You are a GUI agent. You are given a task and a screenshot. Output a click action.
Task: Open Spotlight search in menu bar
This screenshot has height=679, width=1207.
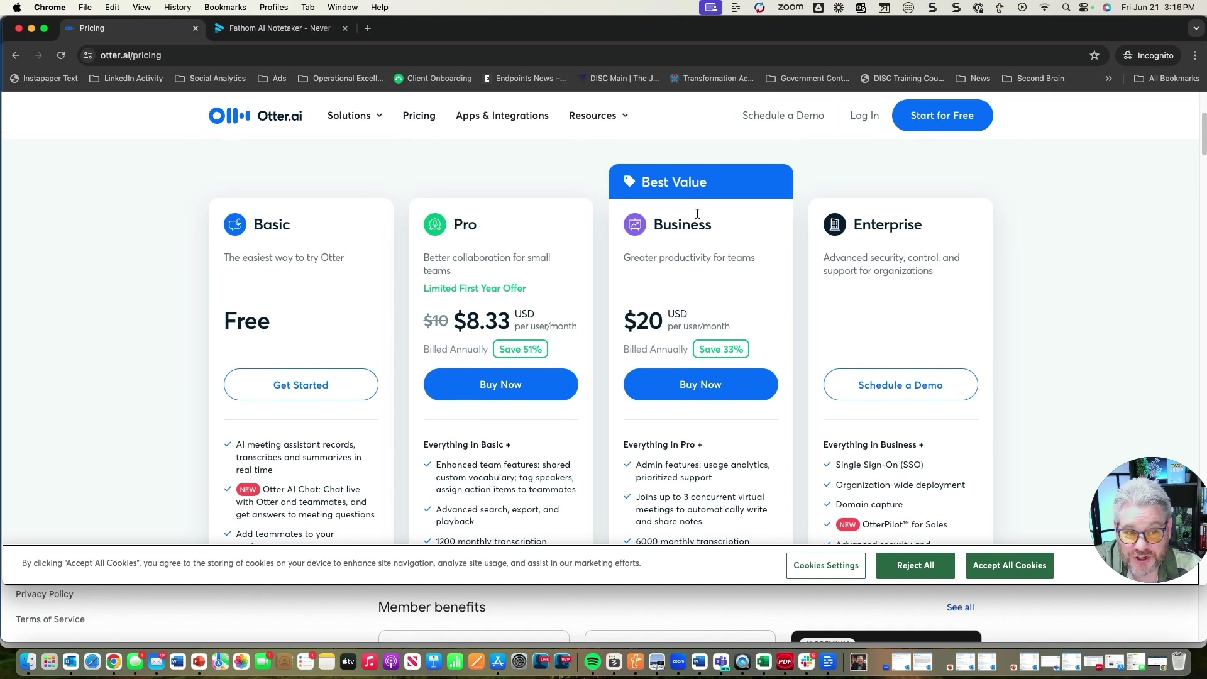1066,8
